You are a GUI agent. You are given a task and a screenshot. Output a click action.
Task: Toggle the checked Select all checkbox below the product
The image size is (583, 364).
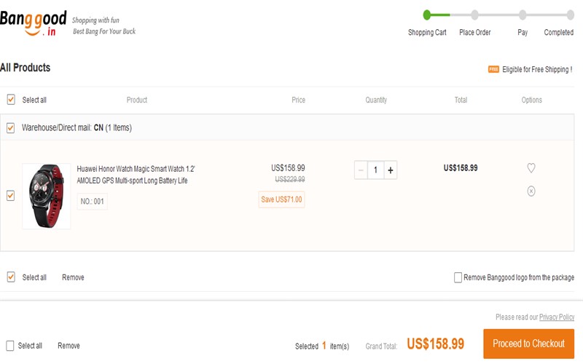[x=11, y=277]
